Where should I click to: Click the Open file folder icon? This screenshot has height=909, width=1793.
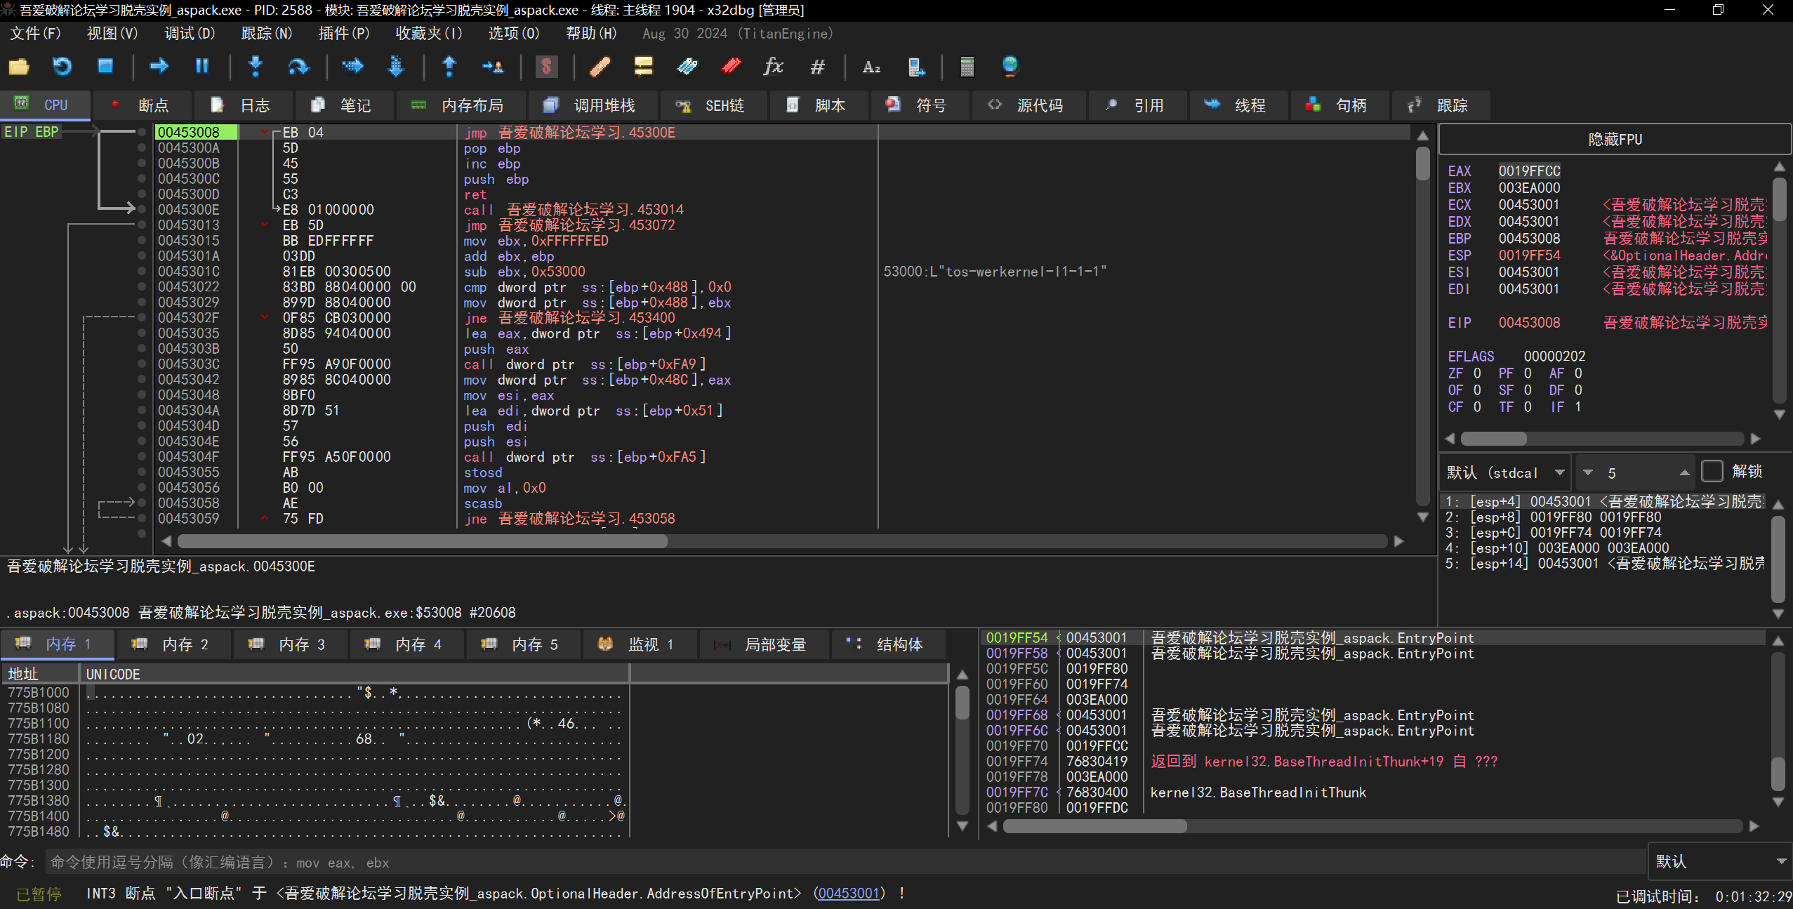(19, 67)
